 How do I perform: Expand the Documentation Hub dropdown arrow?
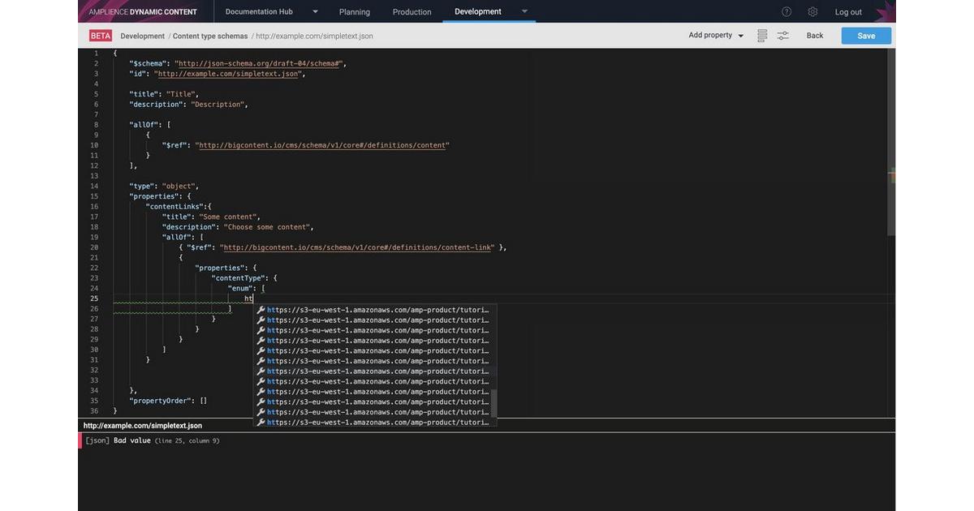(315, 11)
